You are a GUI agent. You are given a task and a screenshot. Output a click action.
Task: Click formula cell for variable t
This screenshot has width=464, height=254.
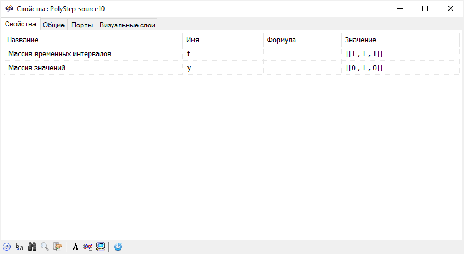click(x=302, y=54)
